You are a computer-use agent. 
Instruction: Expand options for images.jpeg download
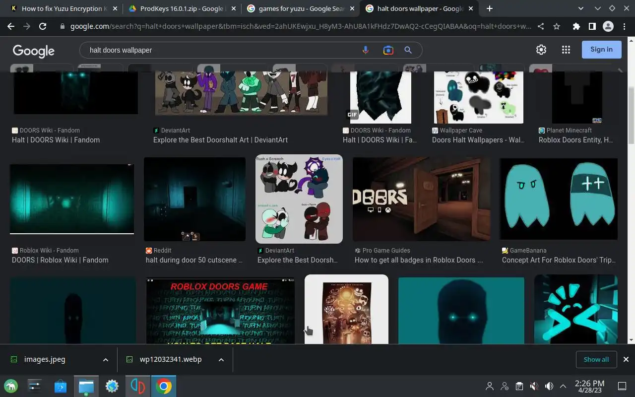click(x=105, y=360)
